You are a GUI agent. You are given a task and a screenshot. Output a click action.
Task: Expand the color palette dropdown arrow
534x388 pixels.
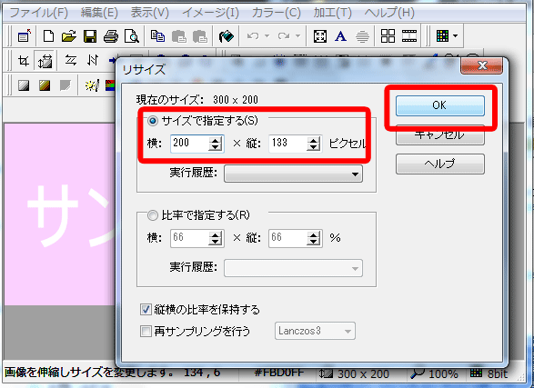click(456, 35)
